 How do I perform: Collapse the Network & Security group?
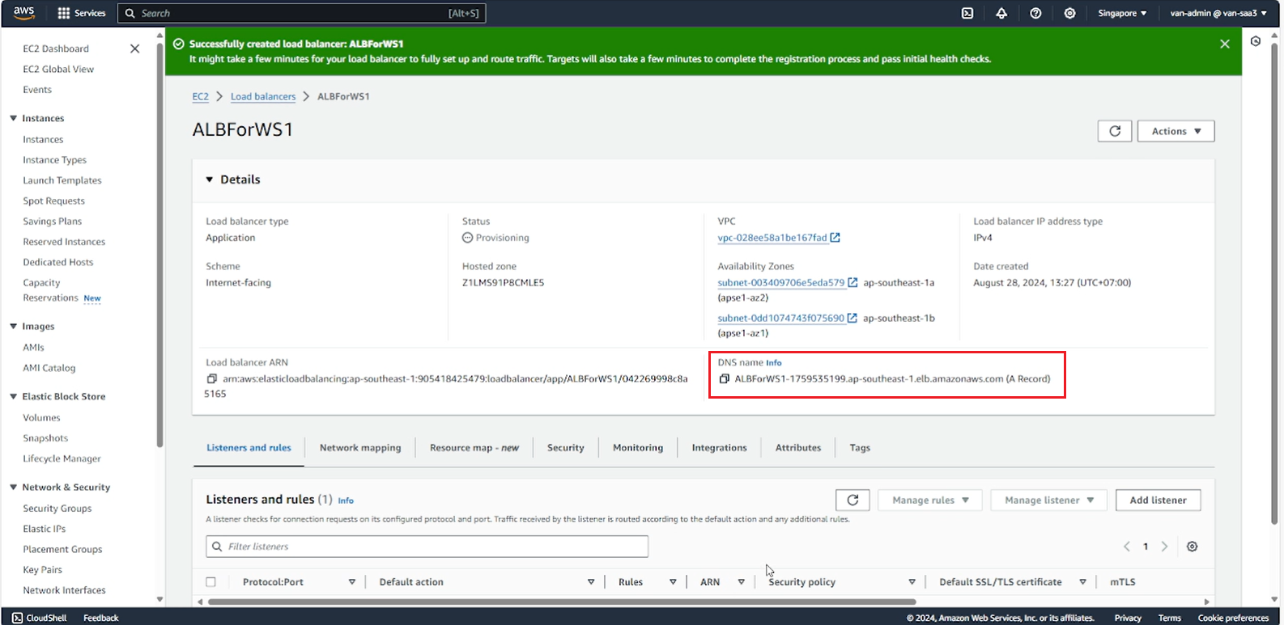tap(13, 487)
